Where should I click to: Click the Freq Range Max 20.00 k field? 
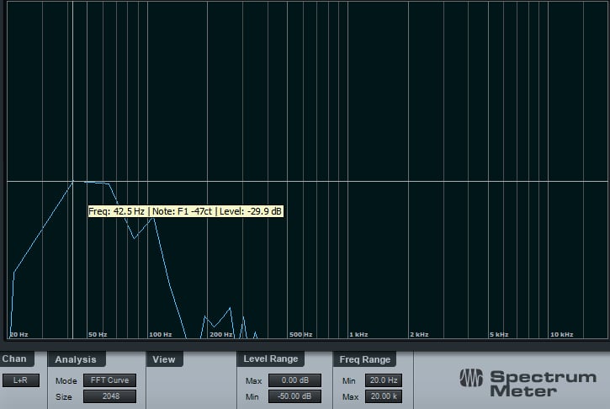click(383, 396)
